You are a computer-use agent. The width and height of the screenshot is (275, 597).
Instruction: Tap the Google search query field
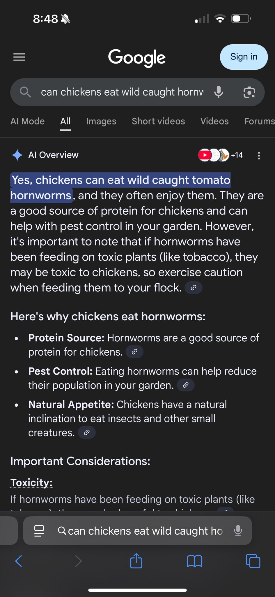tap(122, 92)
